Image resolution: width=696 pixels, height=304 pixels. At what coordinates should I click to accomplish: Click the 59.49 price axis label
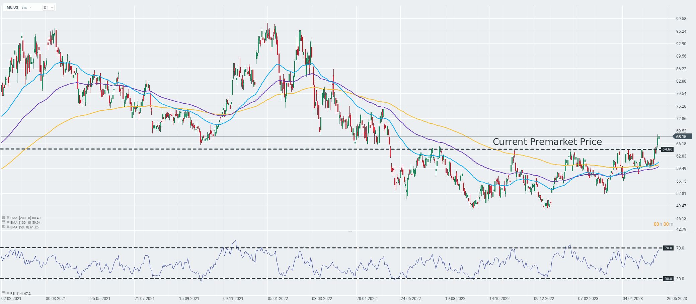[x=681, y=169]
